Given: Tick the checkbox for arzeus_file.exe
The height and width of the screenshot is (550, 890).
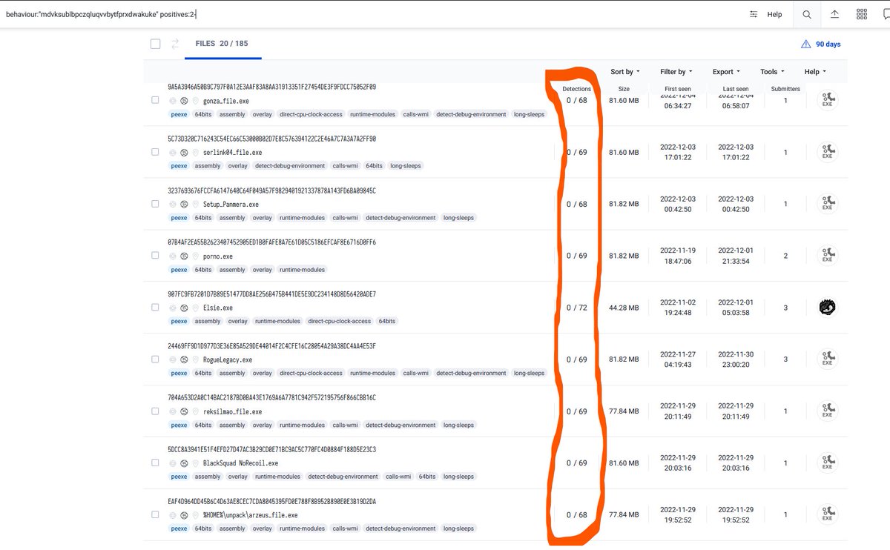Looking at the screenshot, I should (155, 514).
